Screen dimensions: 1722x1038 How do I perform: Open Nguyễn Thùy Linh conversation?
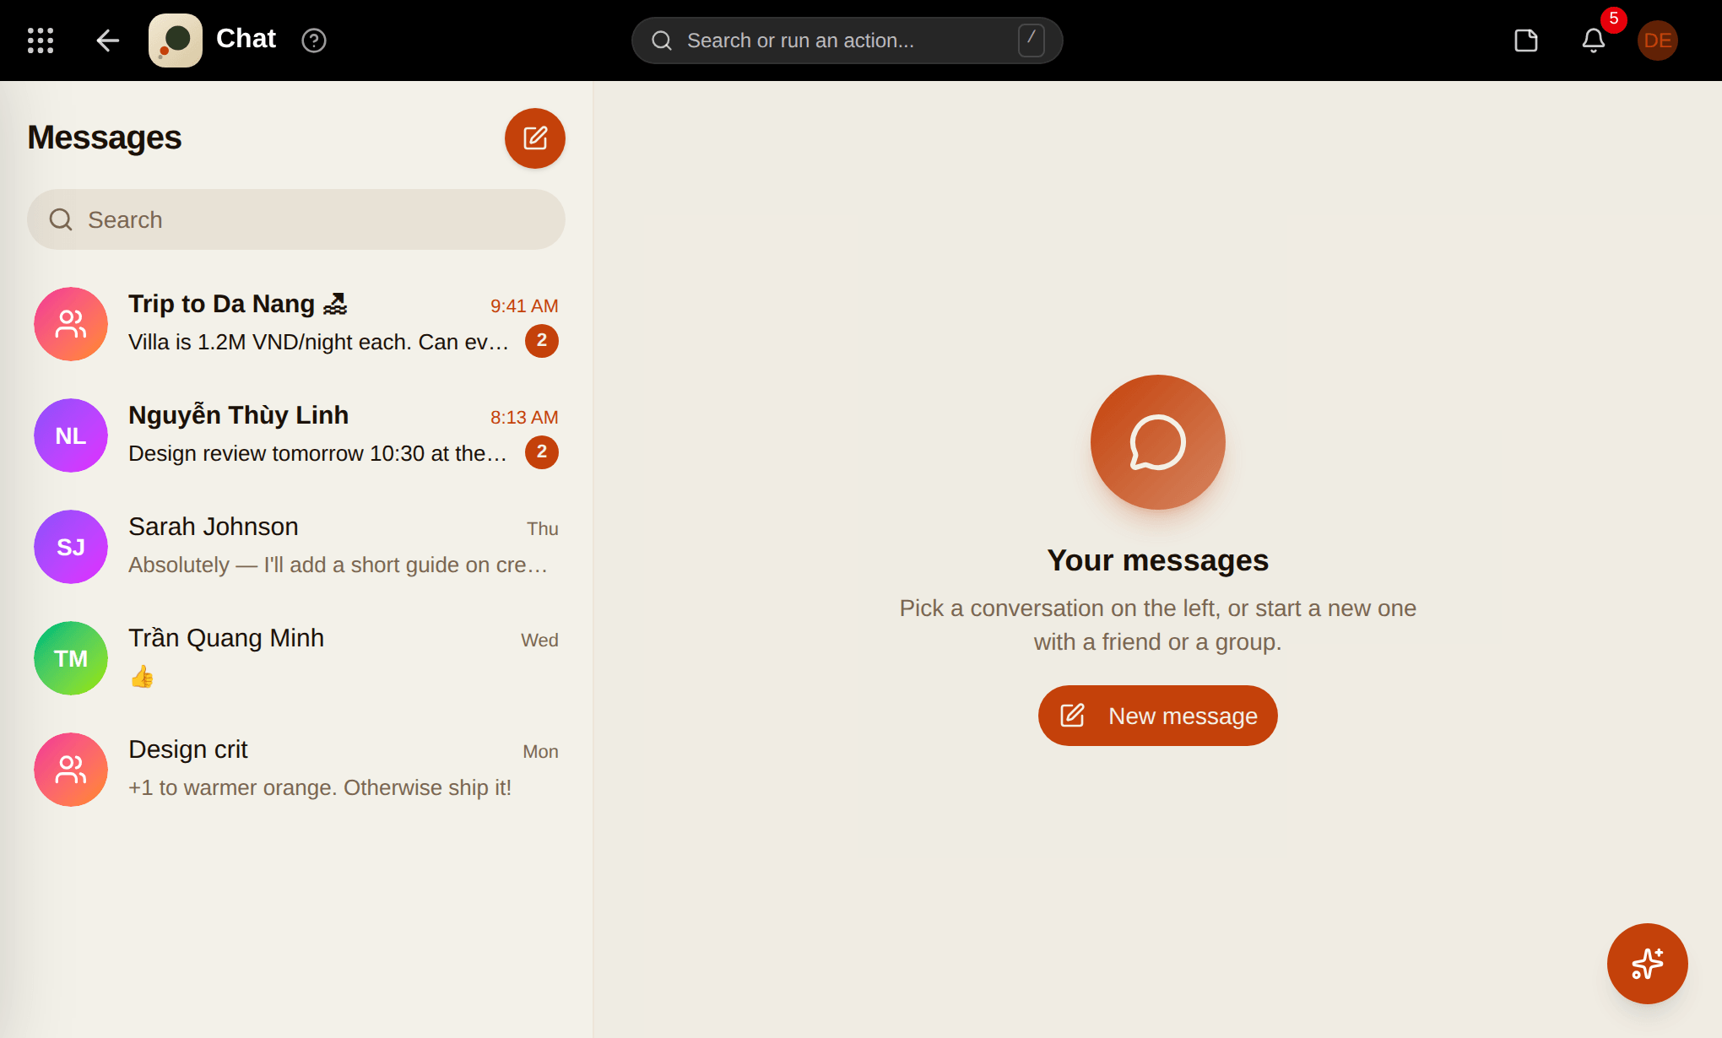pyautogui.click(x=296, y=435)
